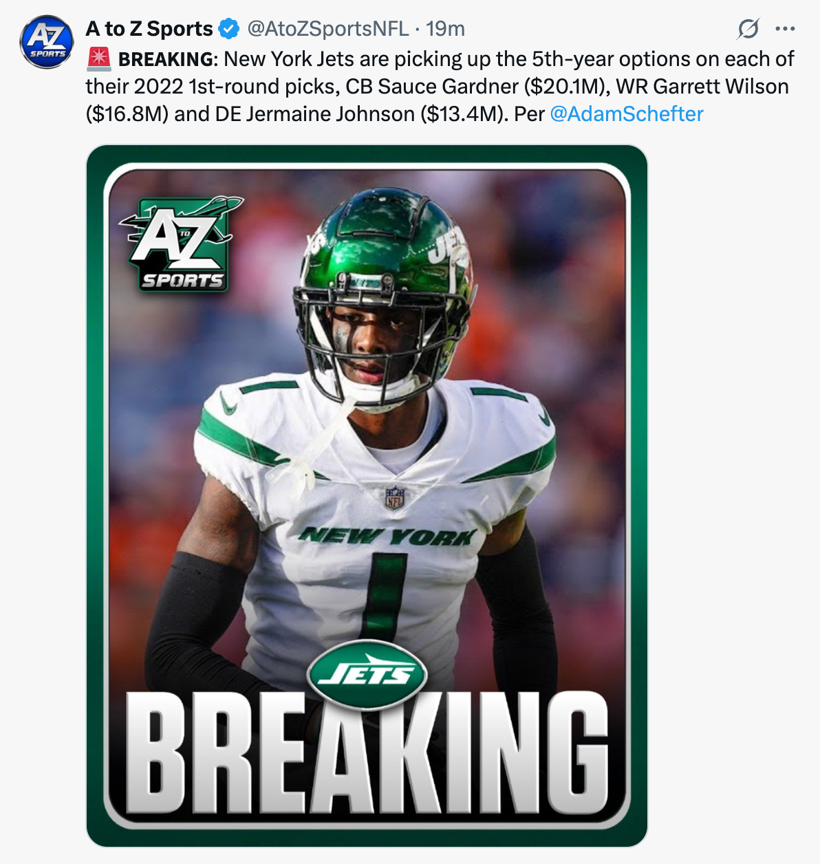Image resolution: width=820 pixels, height=864 pixels.
Task: Open the three-dot more options menu
Action: coord(785,29)
